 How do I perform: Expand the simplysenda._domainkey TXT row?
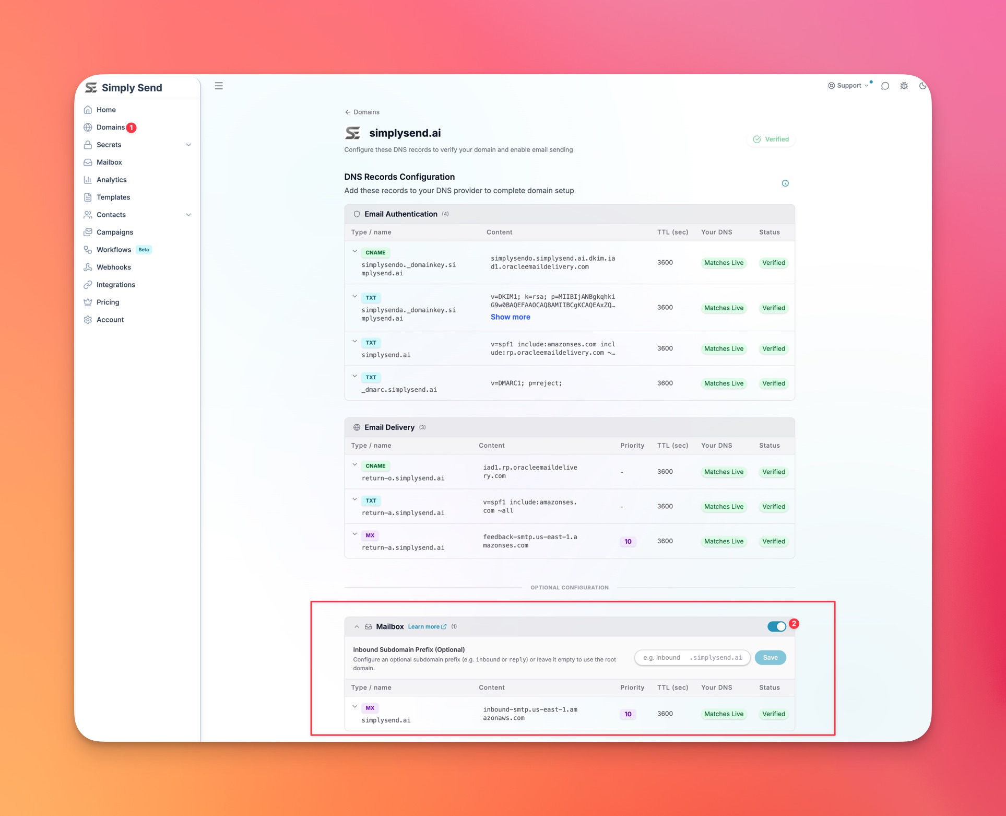pos(354,297)
